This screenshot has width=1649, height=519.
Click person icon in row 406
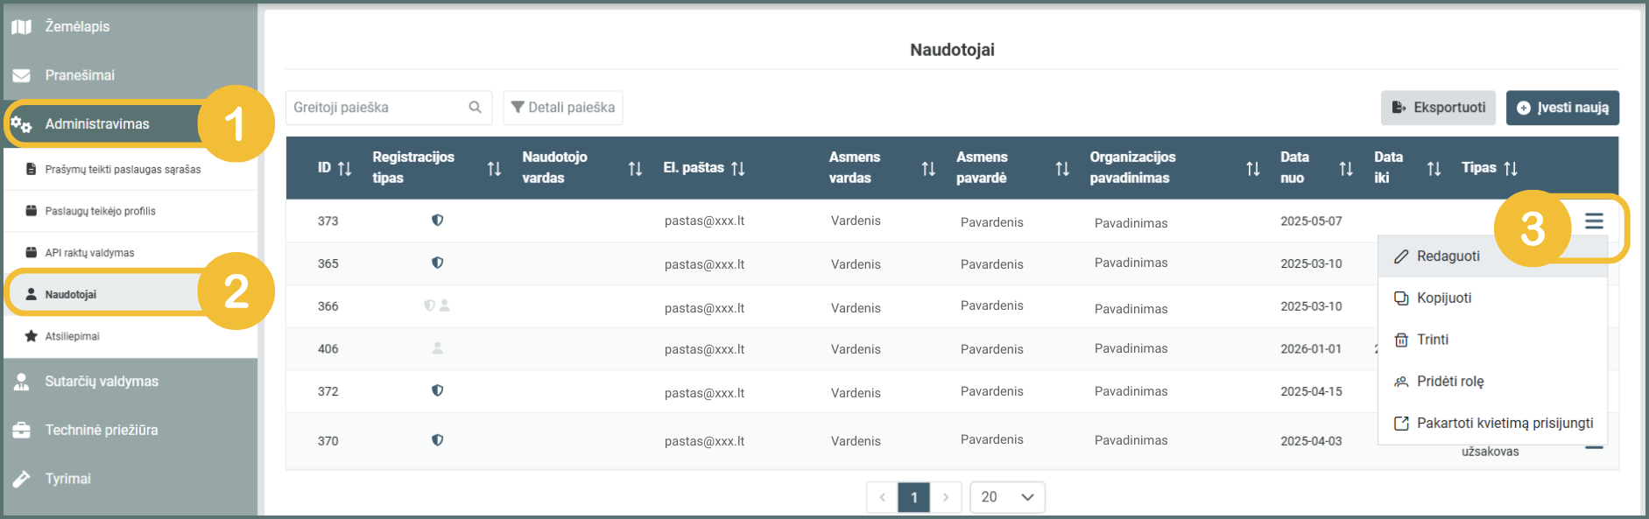pyautogui.click(x=437, y=348)
